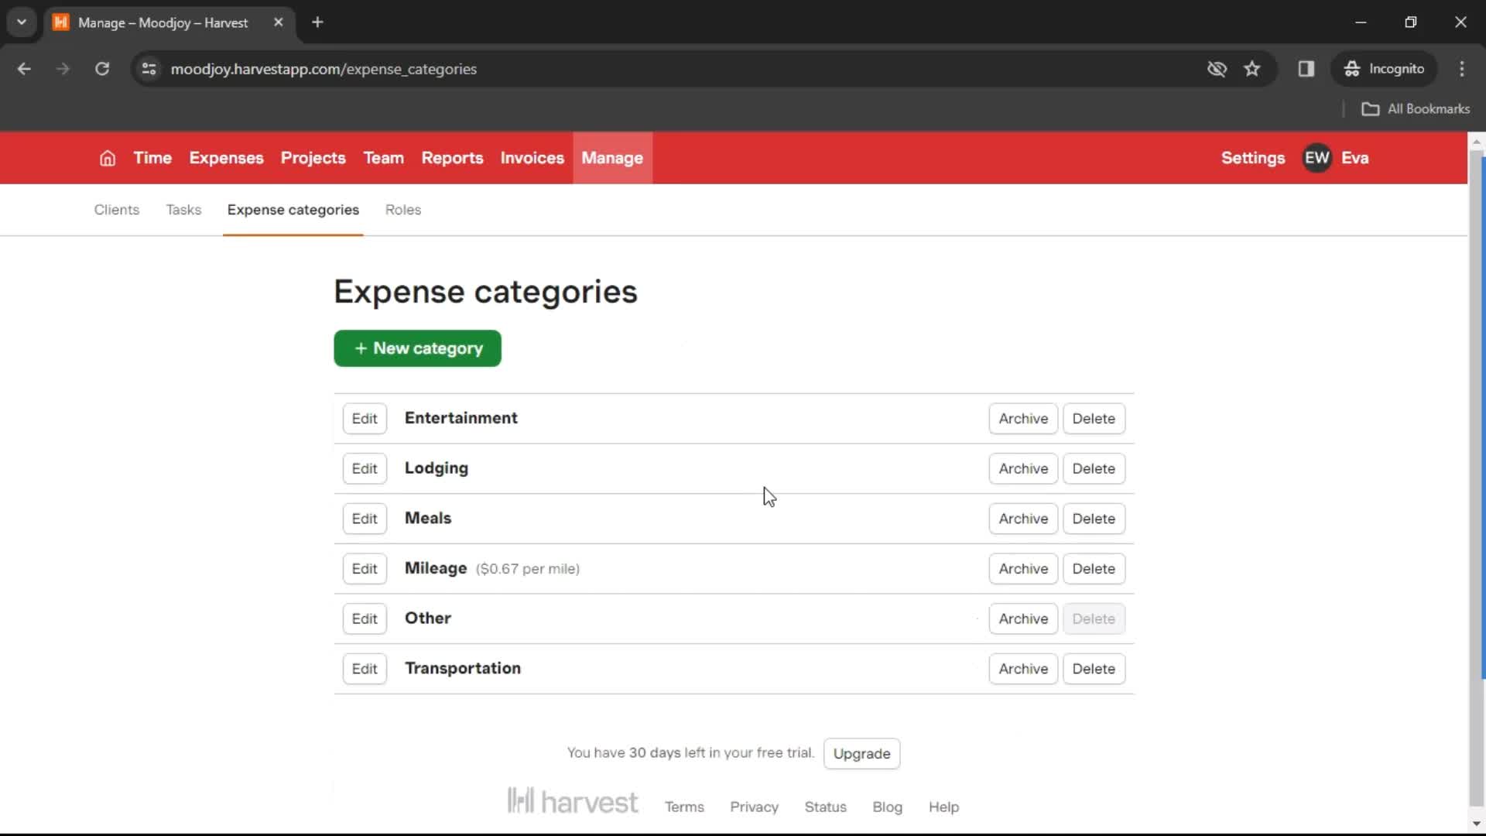This screenshot has width=1486, height=836.
Task: Click the Manage menu tab
Action: [x=612, y=157]
